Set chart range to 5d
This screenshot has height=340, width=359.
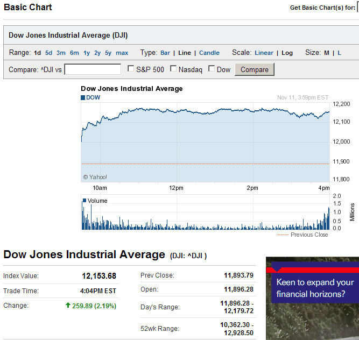pyautogui.click(x=49, y=53)
